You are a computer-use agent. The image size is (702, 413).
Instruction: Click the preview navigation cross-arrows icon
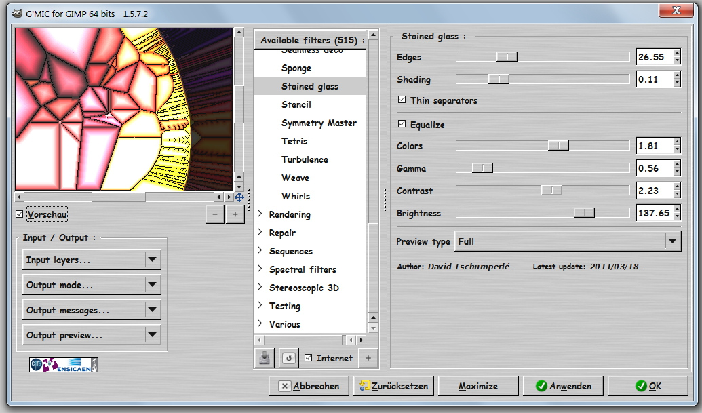pos(239,197)
